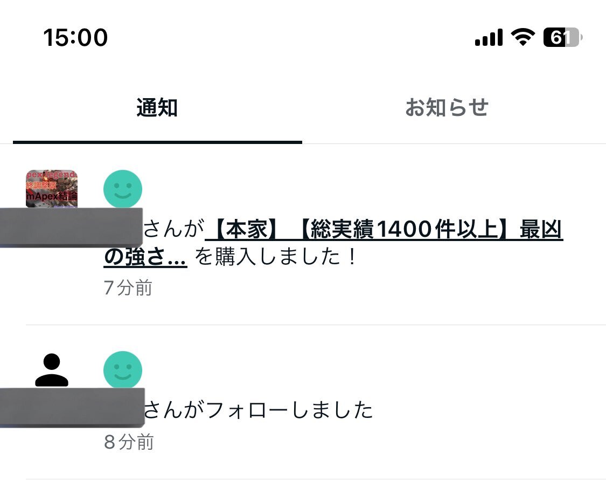This screenshot has height=481, width=606.
Task: Tap the battery indicator showing 61
Action: (x=563, y=38)
